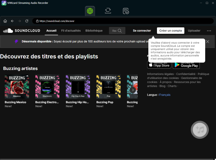
Task: Click the Se connecter button
Action: click(x=142, y=31)
